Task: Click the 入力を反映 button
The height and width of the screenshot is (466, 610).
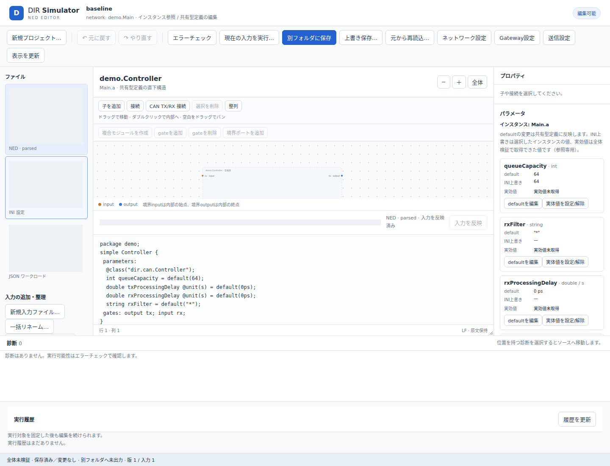Action: 468,223
